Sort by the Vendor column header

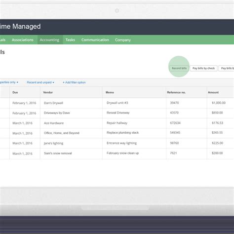pos(48,92)
